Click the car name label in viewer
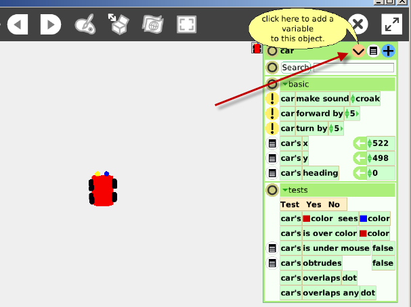Screen dimensions: 411x307 pos(287,51)
